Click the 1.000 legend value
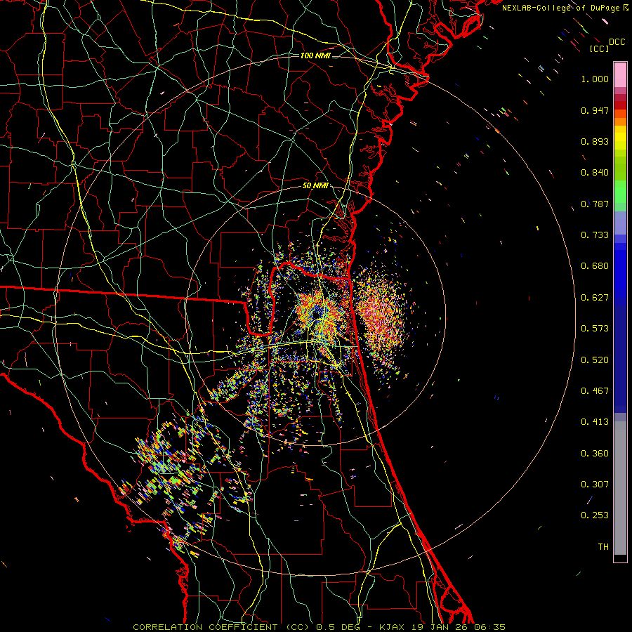Viewport: 632px width, 632px height. (595, 79)
